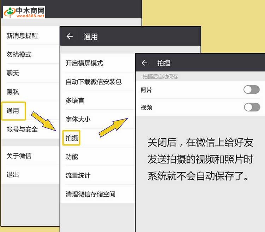This screenshot has width=265, height=232.
Task: Open 流量统计 data usage entry
Action: coord(98,175)
